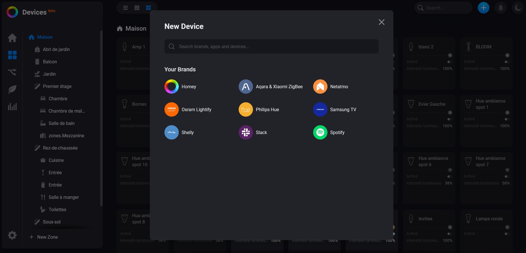Toggle the BLOOM device on/off
Image resolution: width=526 pixels, height=253 pixels.
pos(507,62)
